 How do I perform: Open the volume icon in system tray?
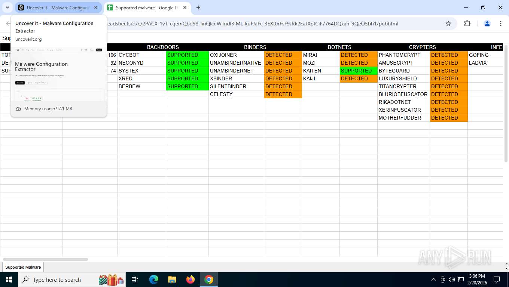click(452, 280)
